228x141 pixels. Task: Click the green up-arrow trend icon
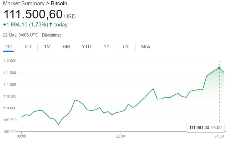[x=51, y=25]
